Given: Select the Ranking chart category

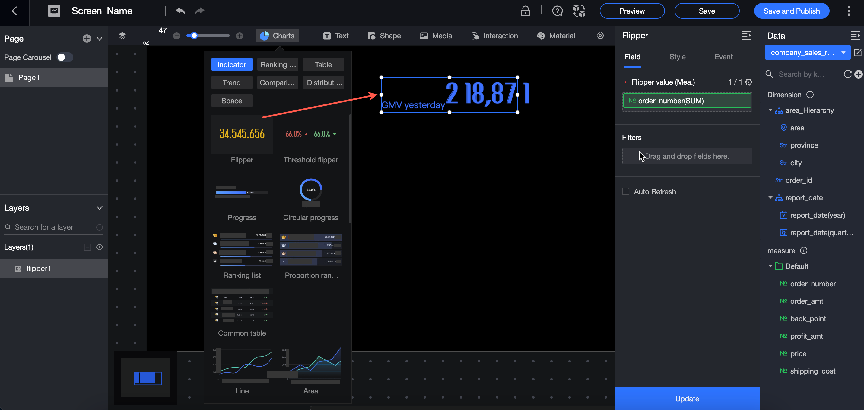Looking at the screenshot, I should point(278,65).
